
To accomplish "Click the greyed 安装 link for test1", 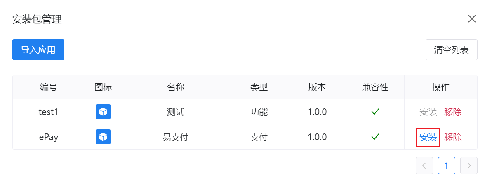I will click(428, 112).
